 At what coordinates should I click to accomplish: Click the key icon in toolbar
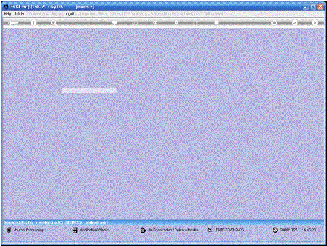pos(13,23)
